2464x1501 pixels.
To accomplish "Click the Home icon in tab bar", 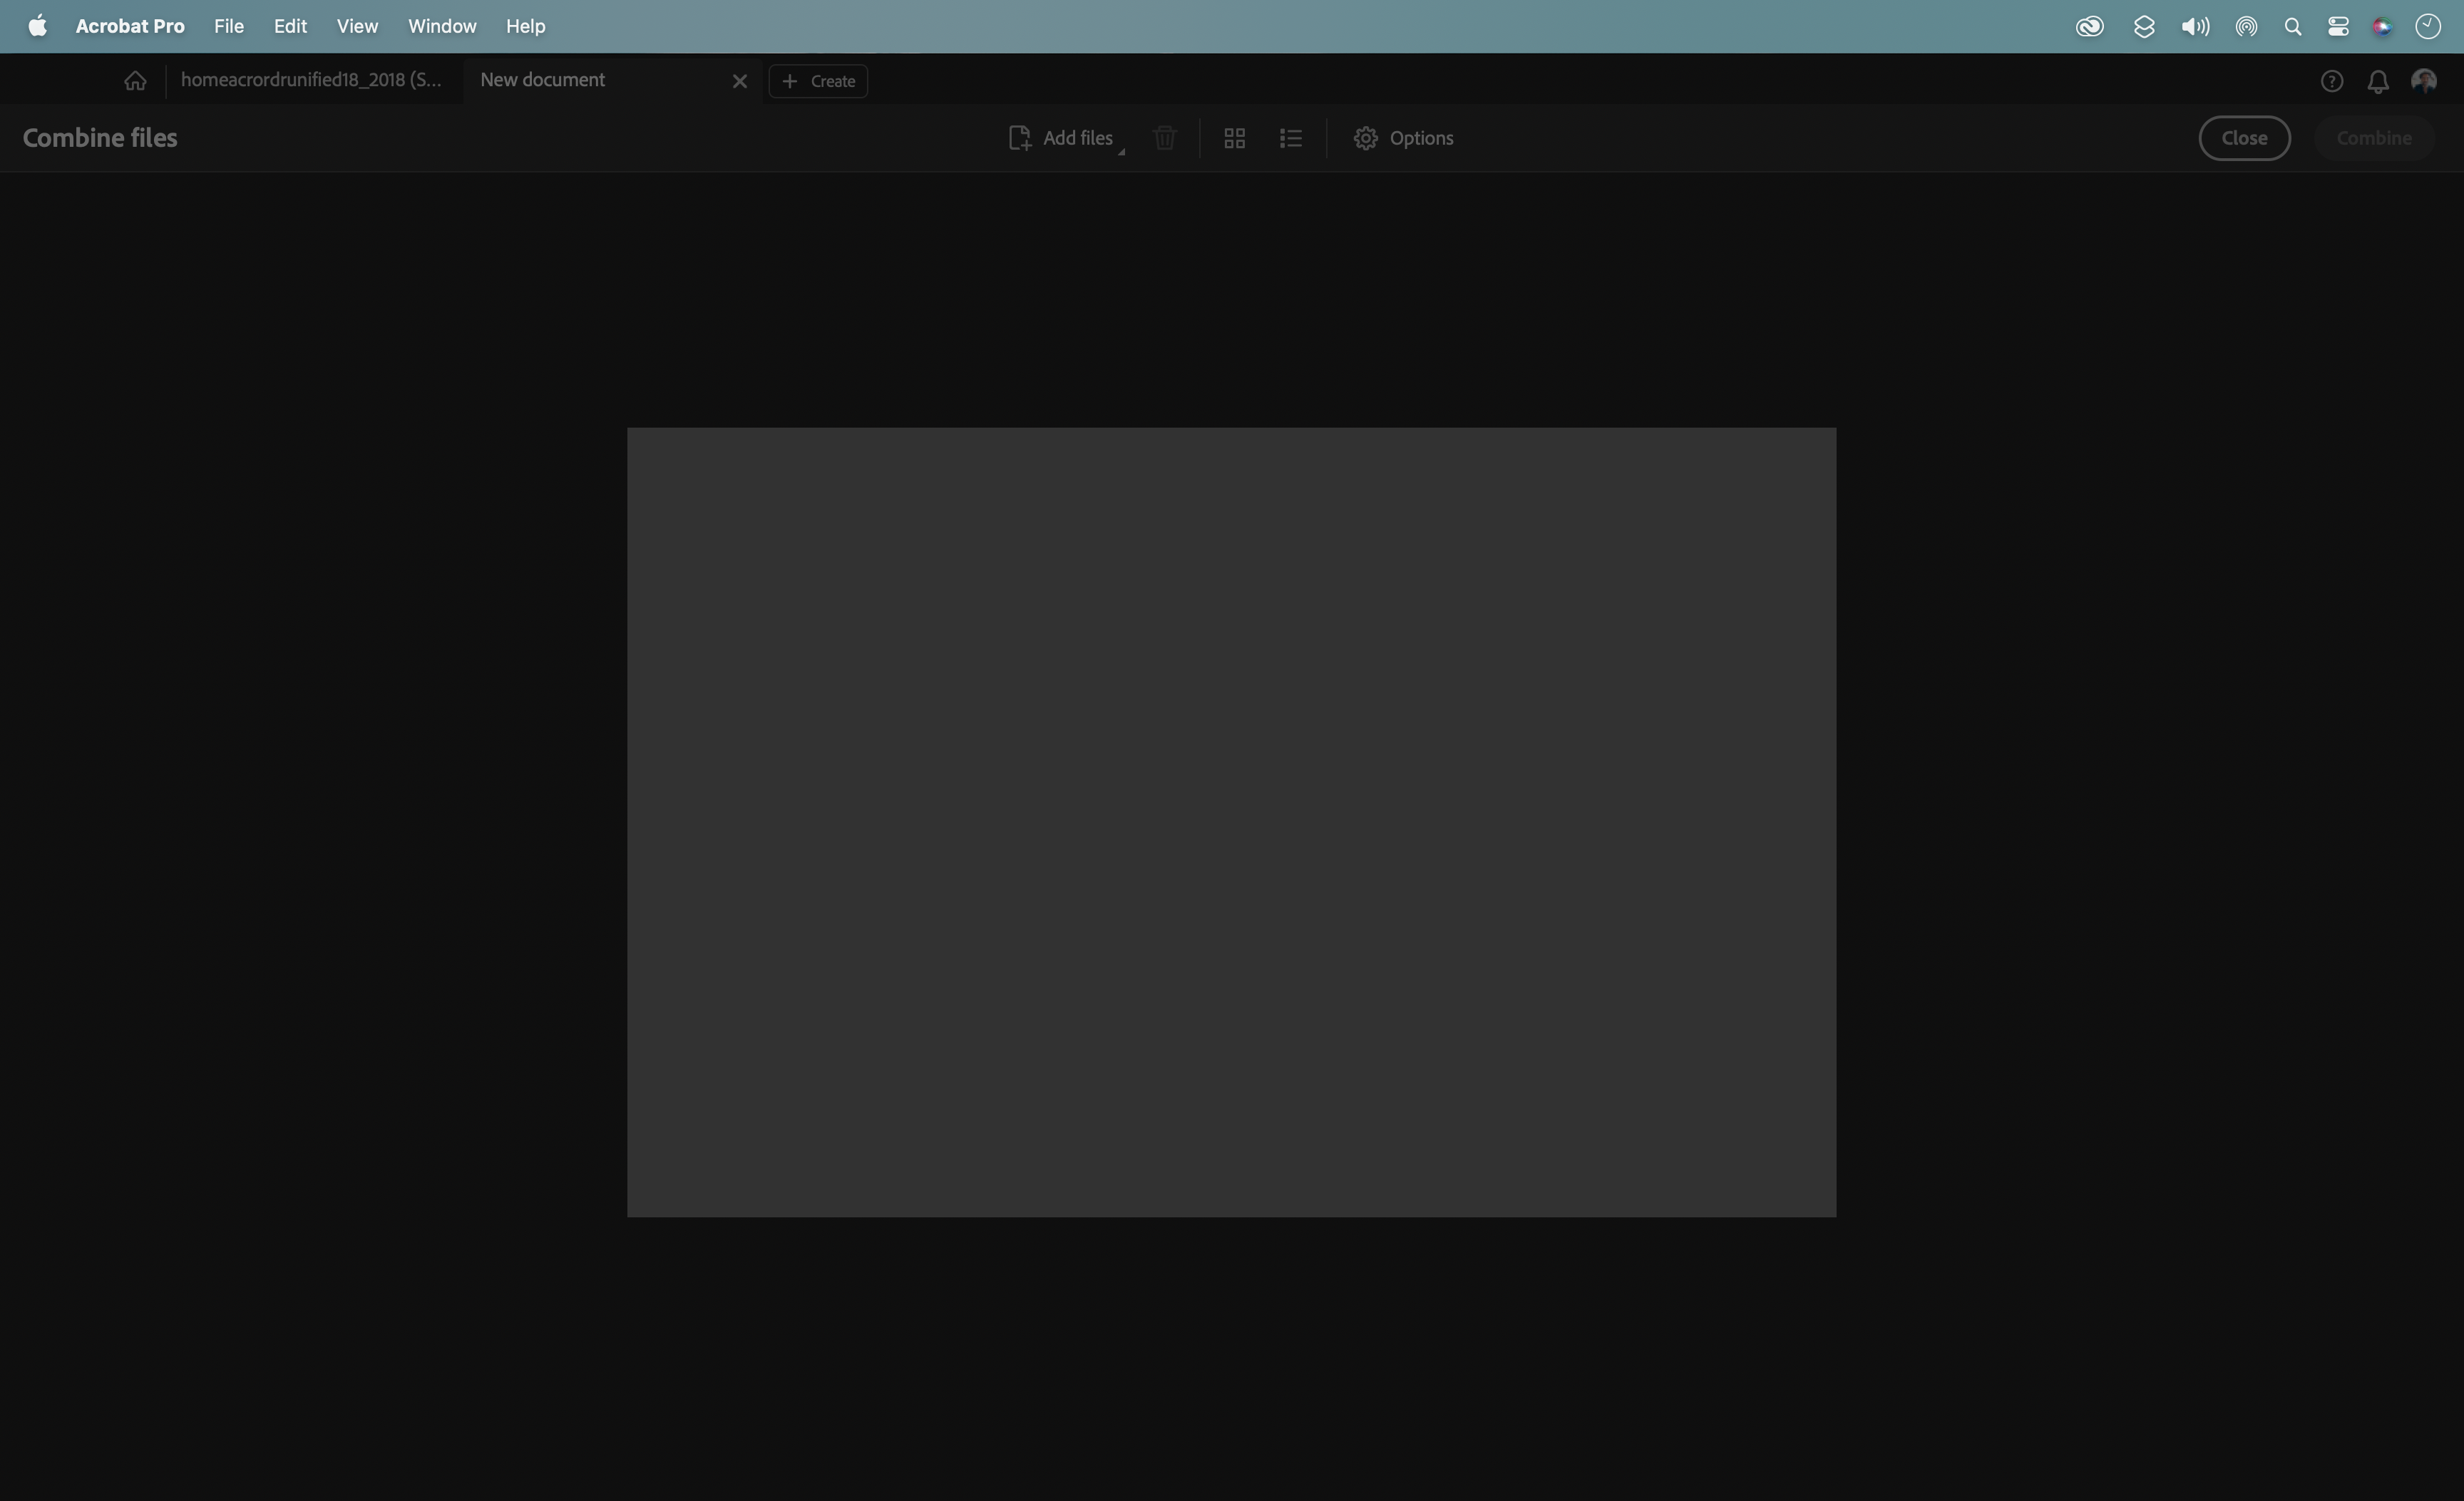I will (135, 81).
